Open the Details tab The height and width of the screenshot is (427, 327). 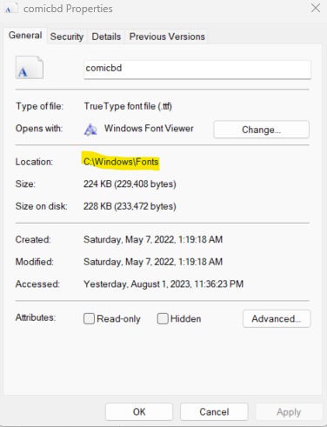tap(106, 37)
